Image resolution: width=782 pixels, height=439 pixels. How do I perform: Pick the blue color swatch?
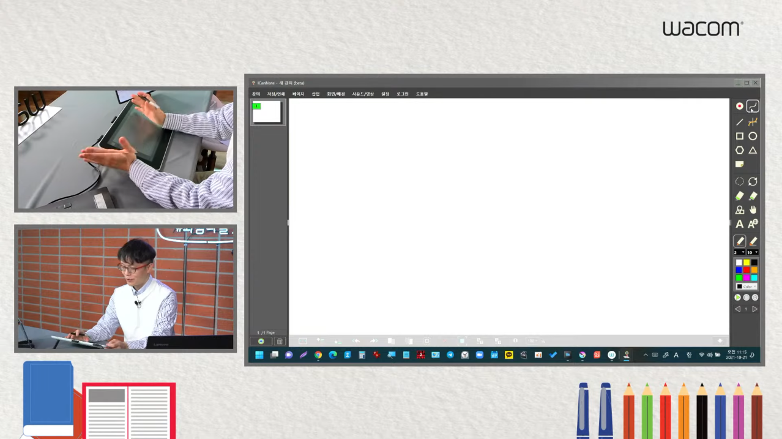pyautogui.click(x=739, y=270)
